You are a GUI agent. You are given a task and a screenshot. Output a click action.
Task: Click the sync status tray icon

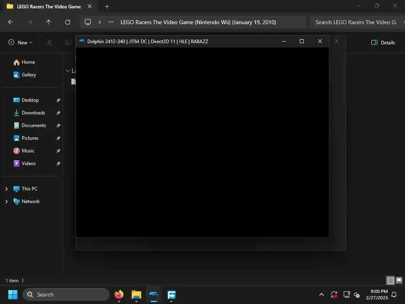[x=334, y=294]
